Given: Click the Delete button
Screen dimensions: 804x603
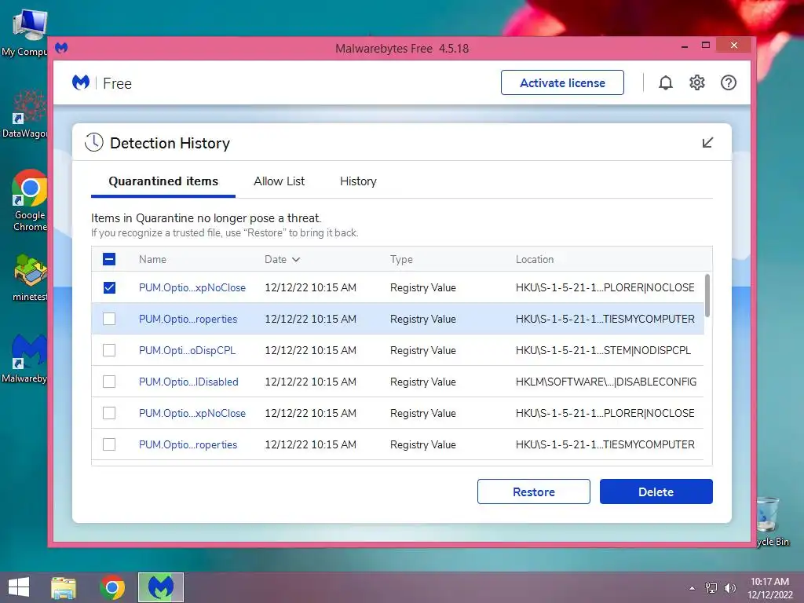Looking at the screenshot, I should click(x=656, y=492).
